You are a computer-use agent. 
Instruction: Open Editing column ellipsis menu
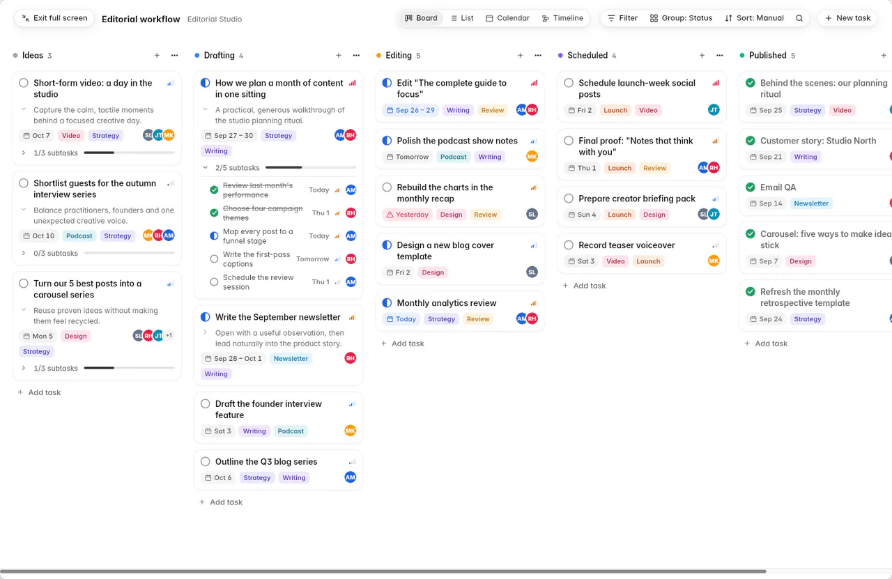[x=538, y=56]
